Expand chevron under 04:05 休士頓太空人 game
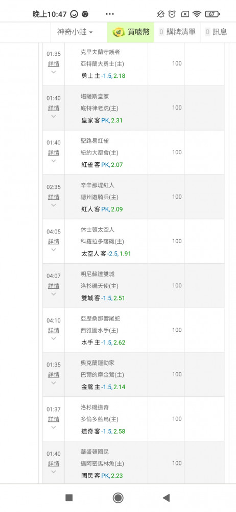The image size is (236, 512). (x=54, y=249)
